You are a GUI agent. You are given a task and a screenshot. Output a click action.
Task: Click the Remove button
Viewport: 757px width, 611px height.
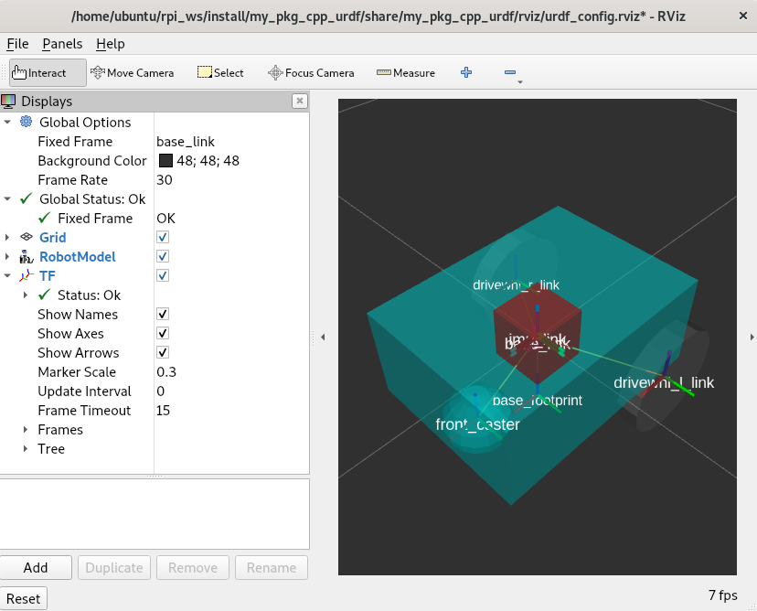[x=193, y=567]
